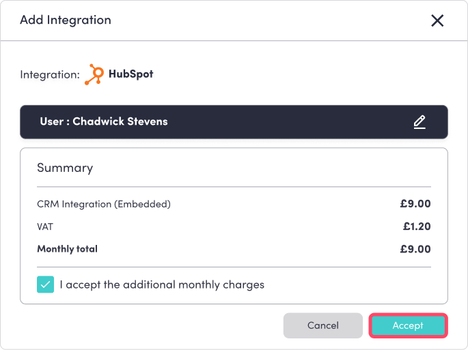468x350 pixels.
Task: Select the CRM Integration (Embedded) line item
Action: [x=104, y=204]
